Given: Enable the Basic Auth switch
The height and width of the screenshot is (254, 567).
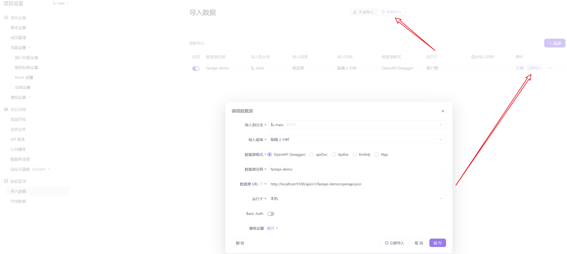Looking at the screenshot, I should [x=271, y=214].
